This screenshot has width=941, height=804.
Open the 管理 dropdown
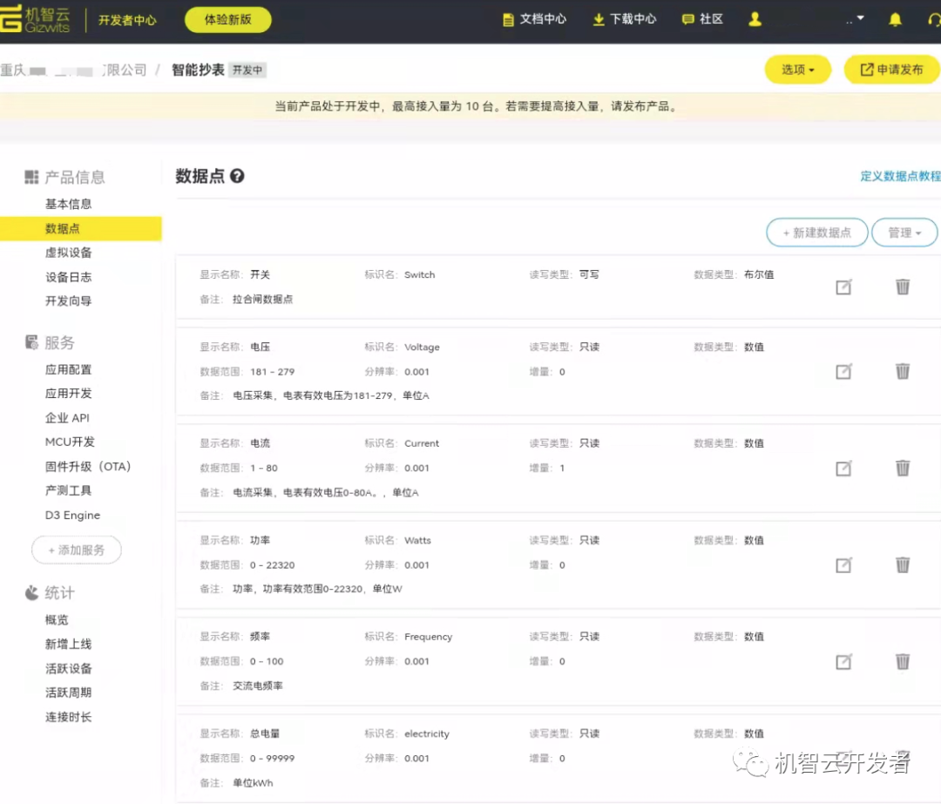904,233
